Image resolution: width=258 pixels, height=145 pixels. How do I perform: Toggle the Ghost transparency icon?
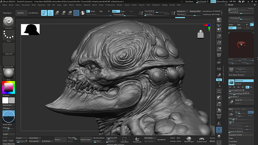219,130
